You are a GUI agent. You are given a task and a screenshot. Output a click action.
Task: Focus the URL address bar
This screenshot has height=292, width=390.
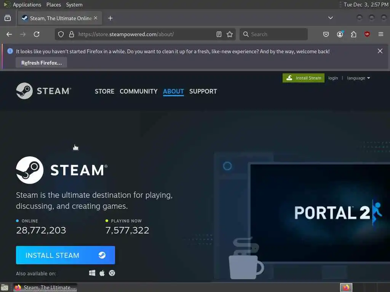[145, 34]
